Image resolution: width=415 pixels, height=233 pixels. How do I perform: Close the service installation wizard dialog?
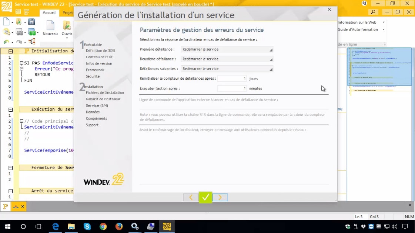point(329,10)
